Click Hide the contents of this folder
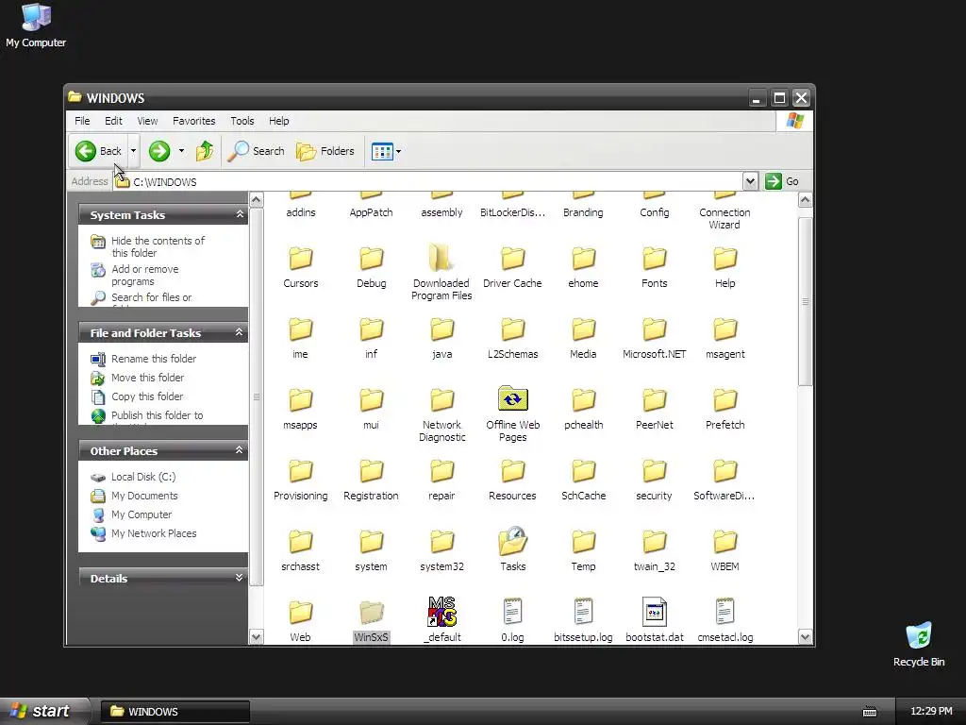This screenshot has height=725, width=966. pos(148,246)
